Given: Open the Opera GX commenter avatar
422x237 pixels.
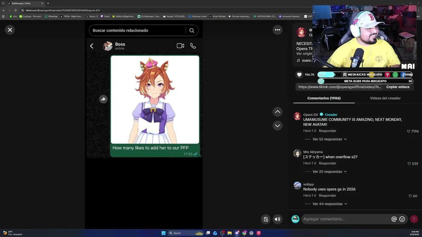Looking at the screenshot, I should tap(297, 116).
